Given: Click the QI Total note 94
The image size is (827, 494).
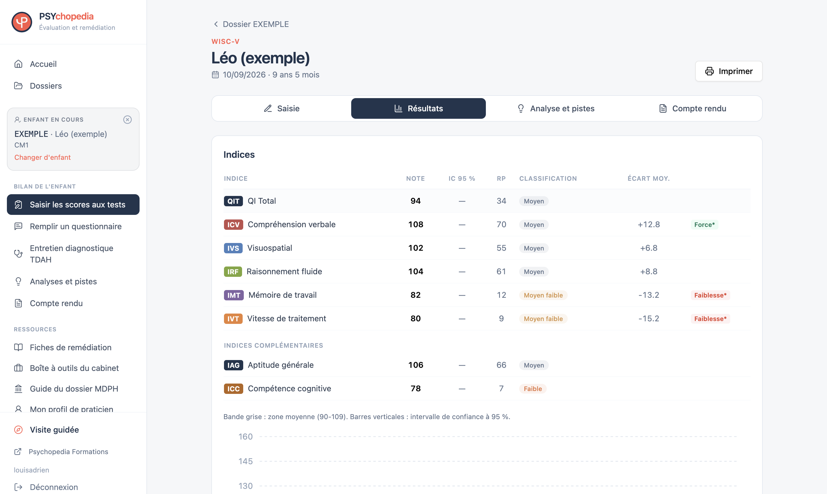Looking at the screenshot, I should (x=416, y=201).
